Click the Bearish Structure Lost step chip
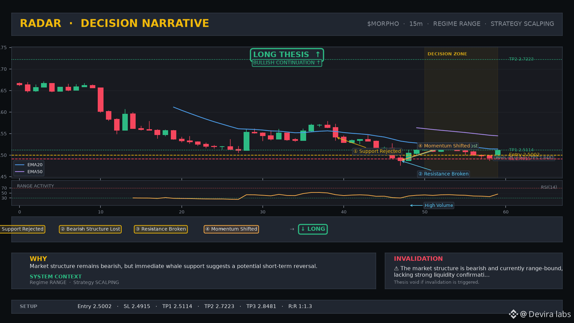The width and height of the screenshot is (574, 323). (x=91, y=229)
